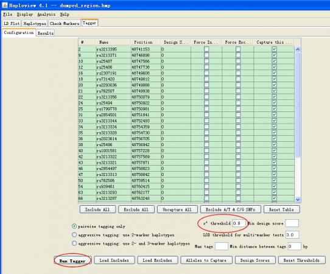This screenshot has width=330, height=274.
Task: Click the table scrollbar down arrow
Action: [298, 200]
